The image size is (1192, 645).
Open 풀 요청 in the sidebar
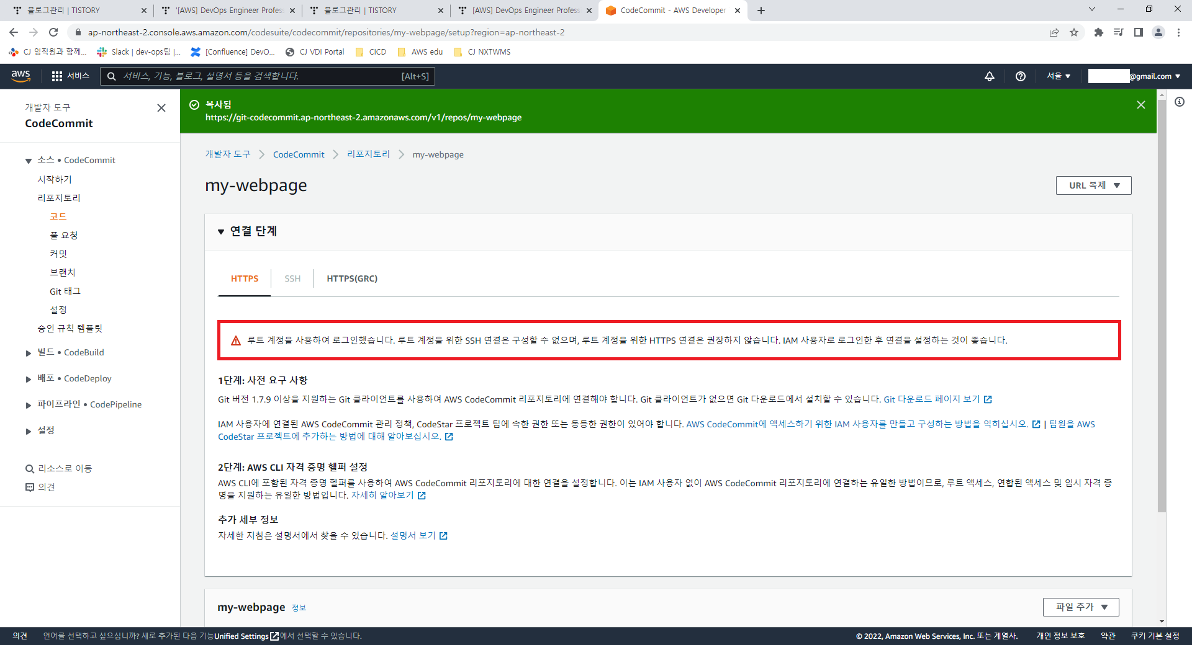64,235
